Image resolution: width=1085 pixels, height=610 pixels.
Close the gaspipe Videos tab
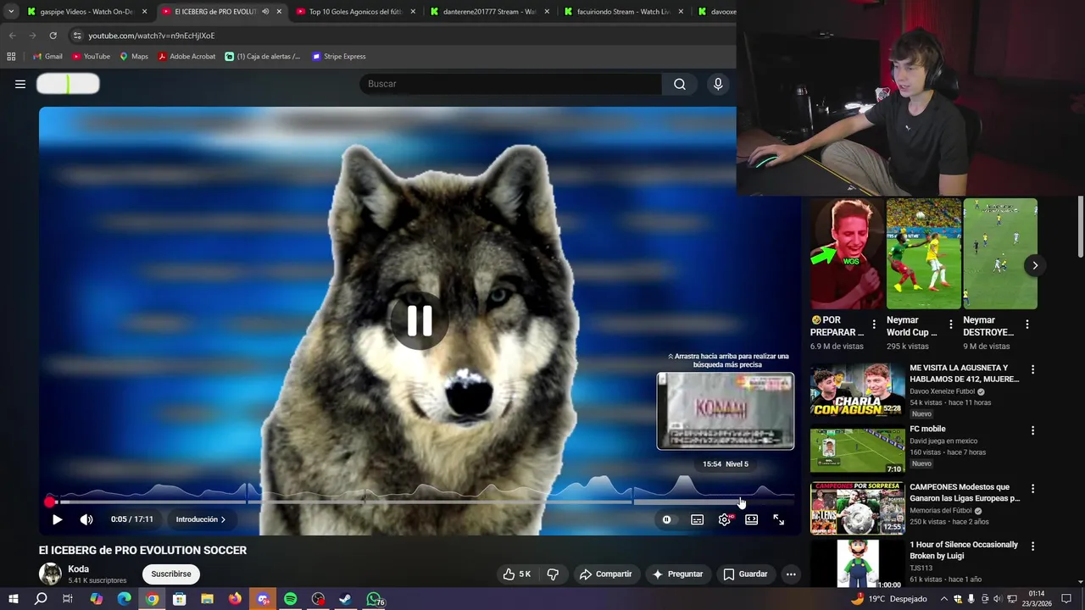pos(145,12)
